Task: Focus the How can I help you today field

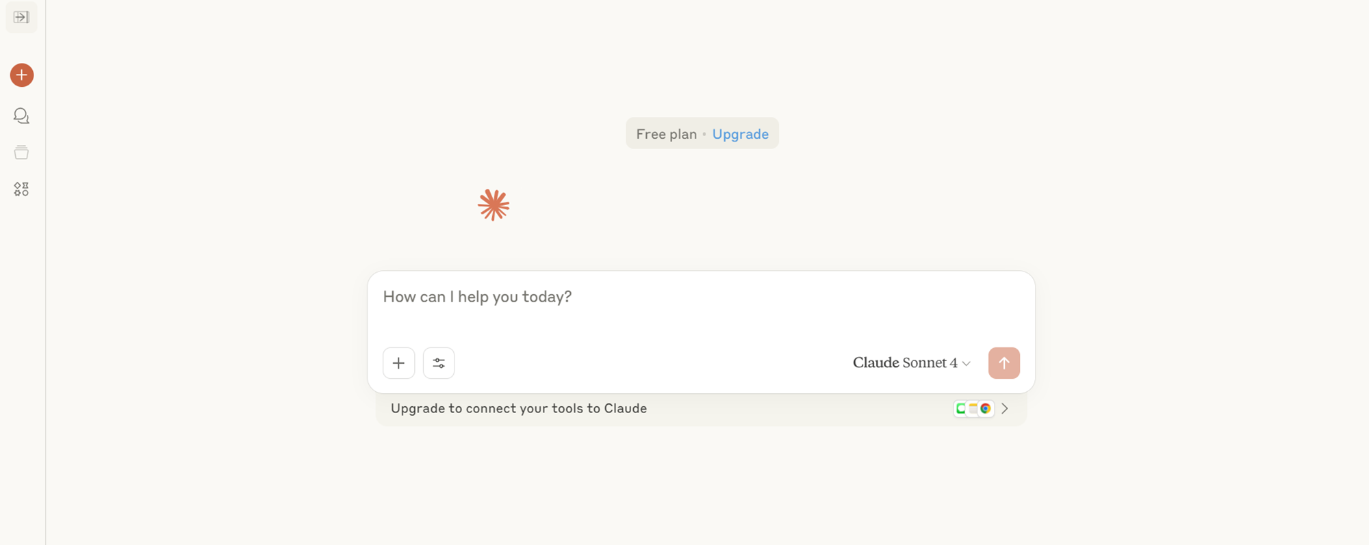Action: (701, 306)
